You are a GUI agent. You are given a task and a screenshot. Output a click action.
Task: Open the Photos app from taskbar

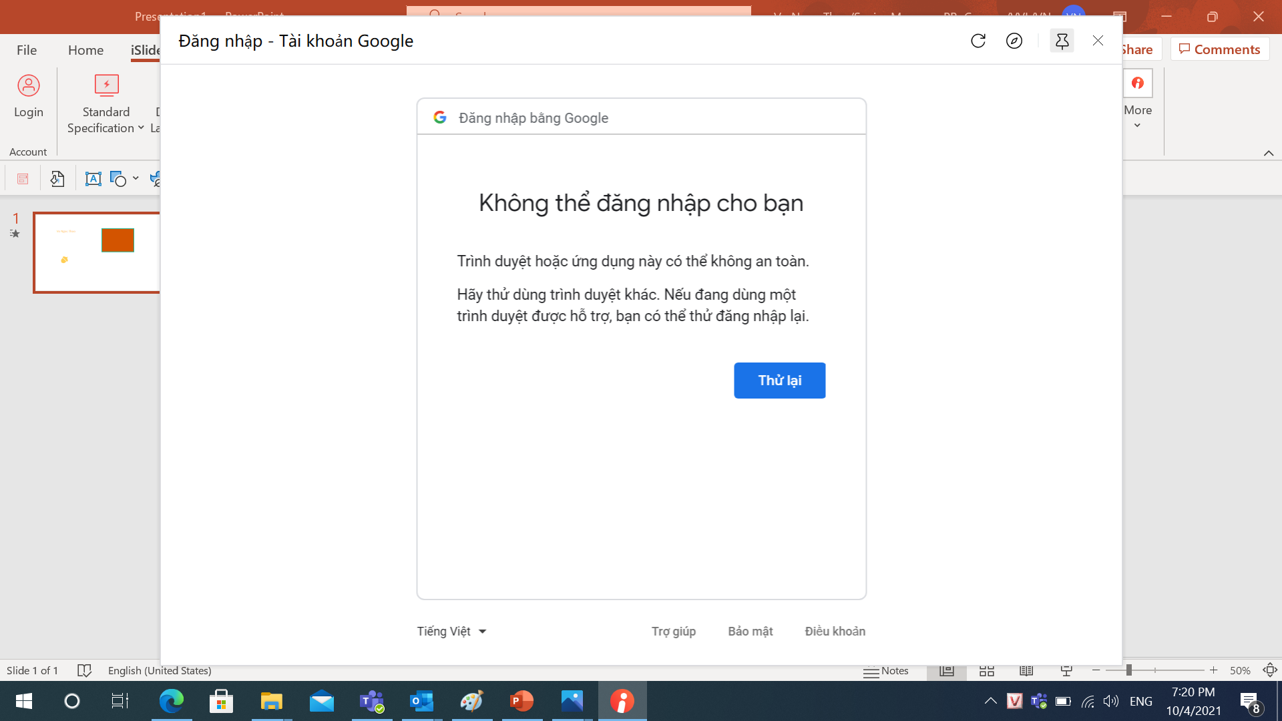(x=572, y=701)
